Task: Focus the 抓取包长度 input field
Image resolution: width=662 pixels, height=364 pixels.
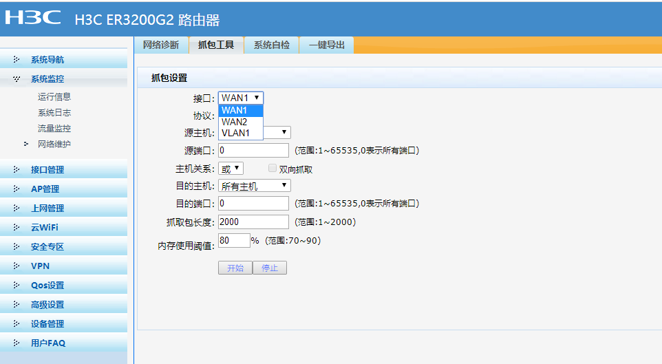Action: 253,222
